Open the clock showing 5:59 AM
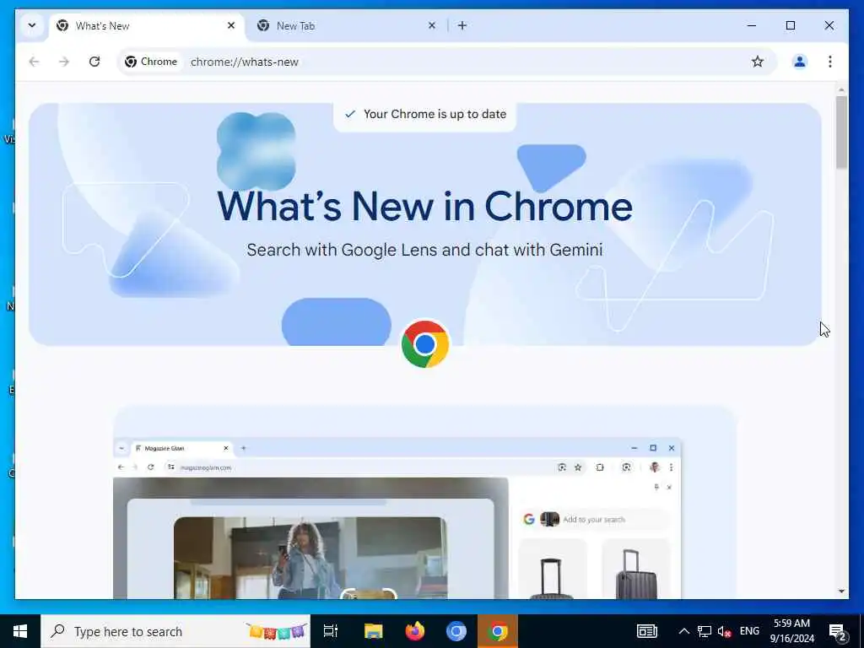The height and width of the screenshot is (648, 864). 791,631
